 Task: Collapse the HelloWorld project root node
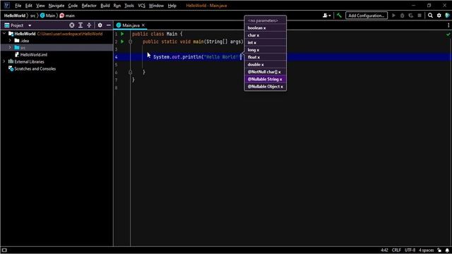(x=4, y=34)
